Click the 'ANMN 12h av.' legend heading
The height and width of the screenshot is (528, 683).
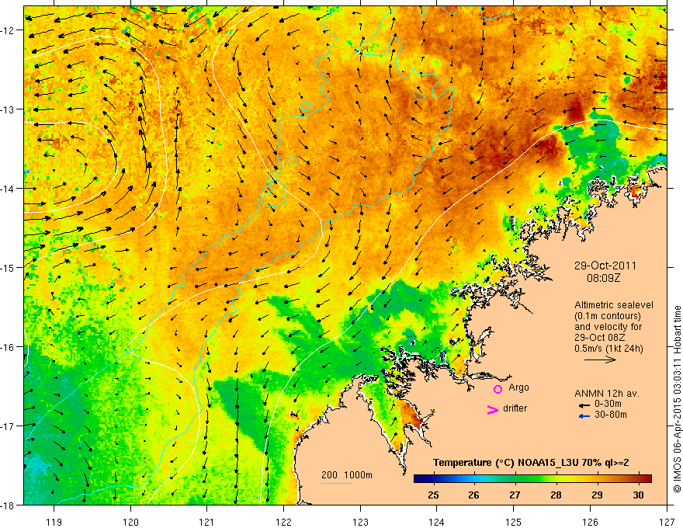click(x=607, y=394)
